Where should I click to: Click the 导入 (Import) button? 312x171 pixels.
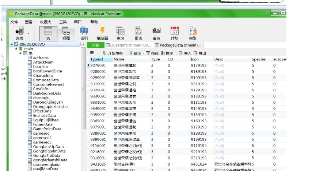pyautogui.click(x=185, y=53)
